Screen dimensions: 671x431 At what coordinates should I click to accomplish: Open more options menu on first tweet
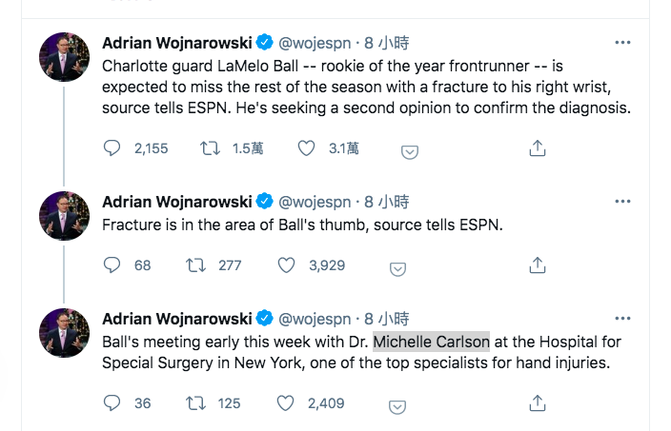point(622,43)
